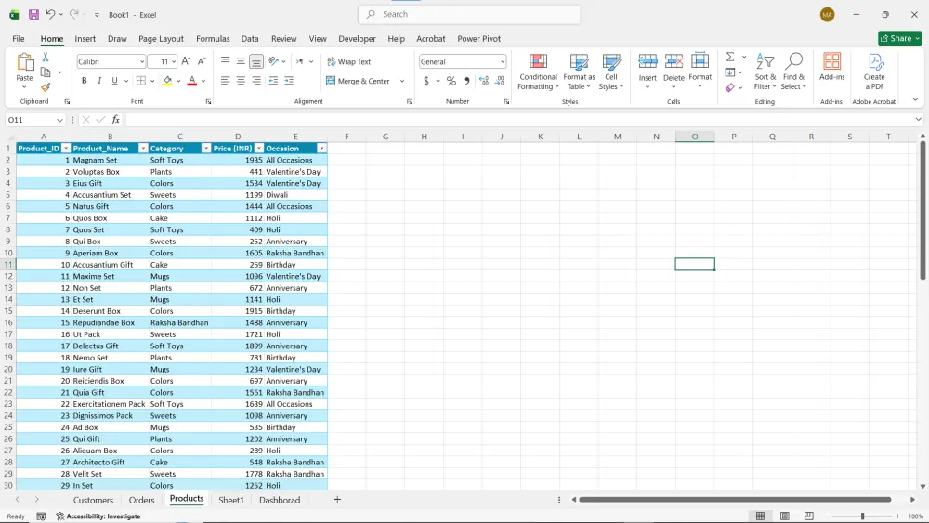Open the Occasion column filter dropdown

point(321,148)
